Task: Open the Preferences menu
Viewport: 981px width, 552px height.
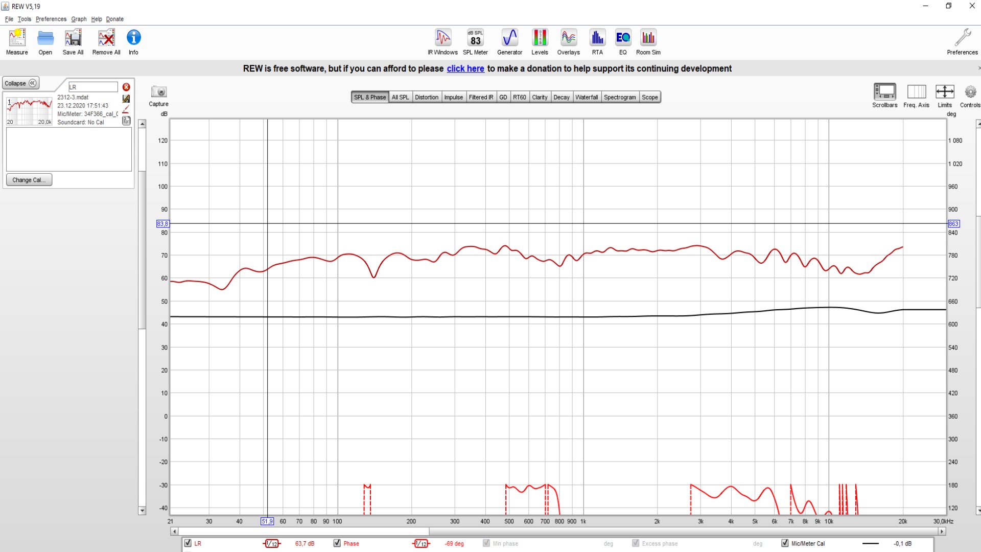Action: pyautogui.click(x=51, y=19)
